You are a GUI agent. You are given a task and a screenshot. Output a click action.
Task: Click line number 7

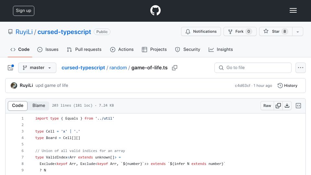22,157
